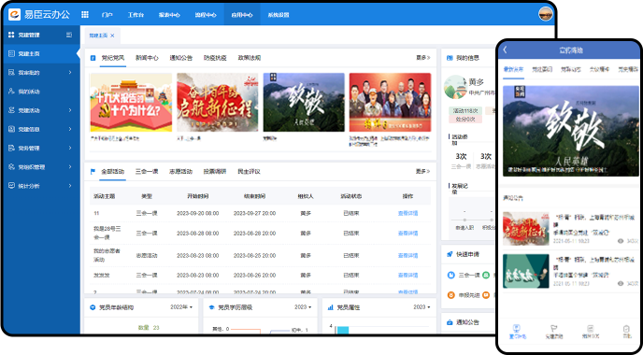
Task: Click the orange 申报先进 icon
Action: pos(450,294)
